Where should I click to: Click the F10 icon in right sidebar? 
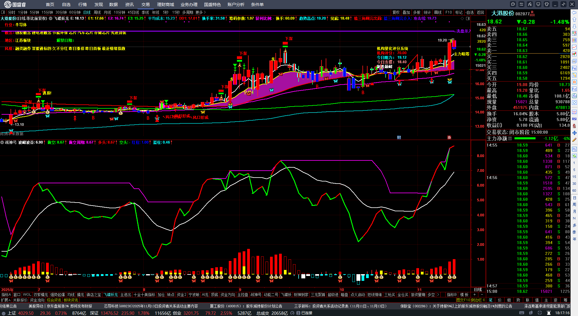tap(574, 68)
